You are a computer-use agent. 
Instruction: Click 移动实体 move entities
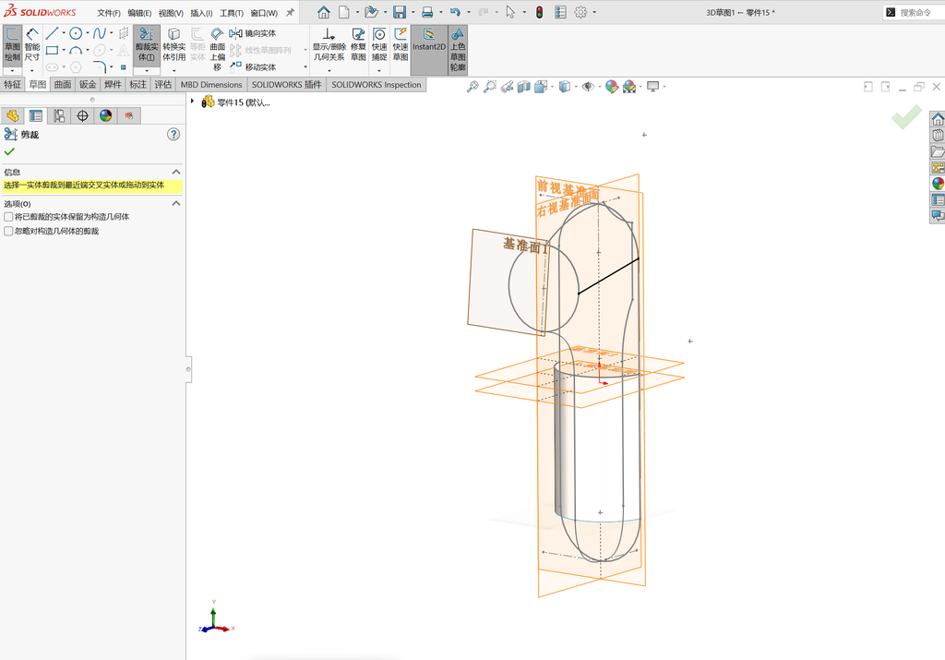pyautogui.click(x=253, y=66)
